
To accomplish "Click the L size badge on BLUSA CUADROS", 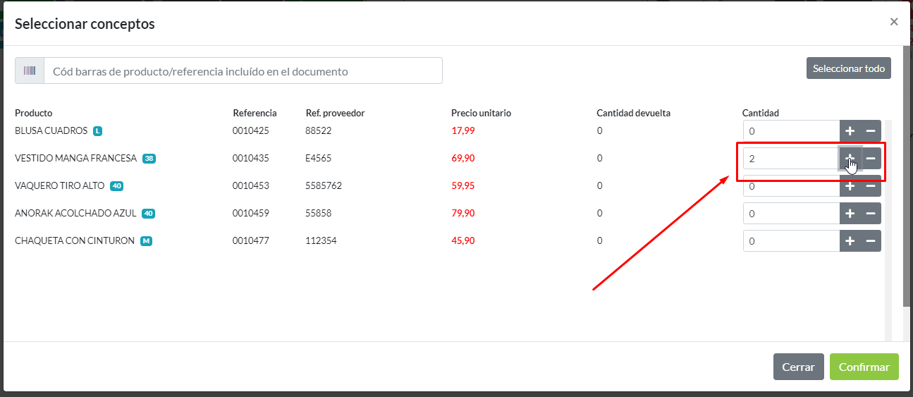I will pos(98,131).
